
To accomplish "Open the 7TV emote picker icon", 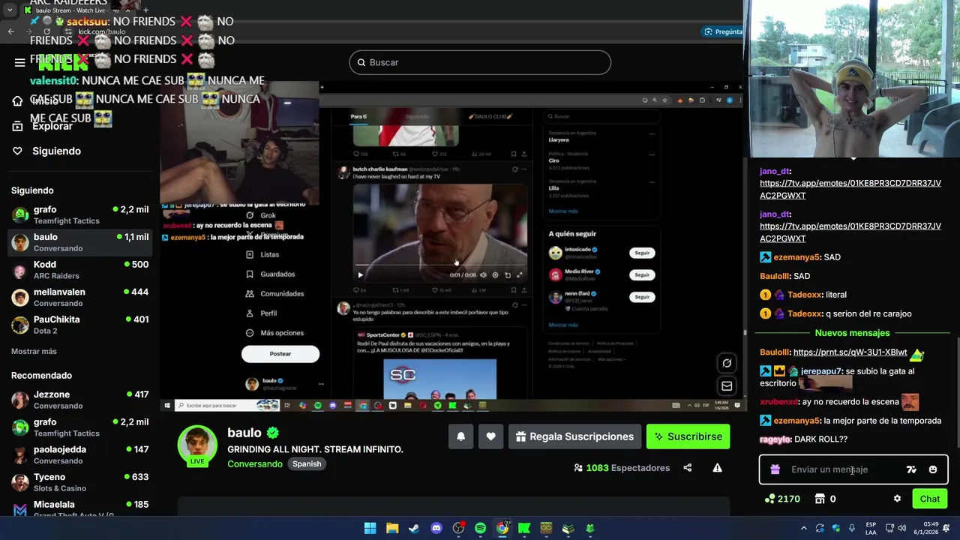I will [x=911, y=469].
